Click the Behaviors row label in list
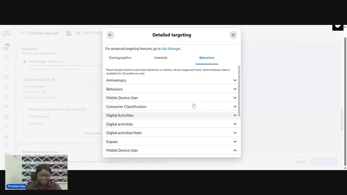347x195 pixels. tap(114, 89)
